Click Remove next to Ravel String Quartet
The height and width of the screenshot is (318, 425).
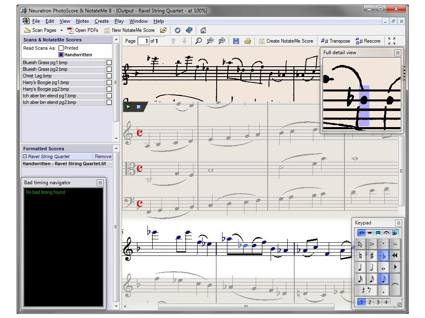pos(103,156)
